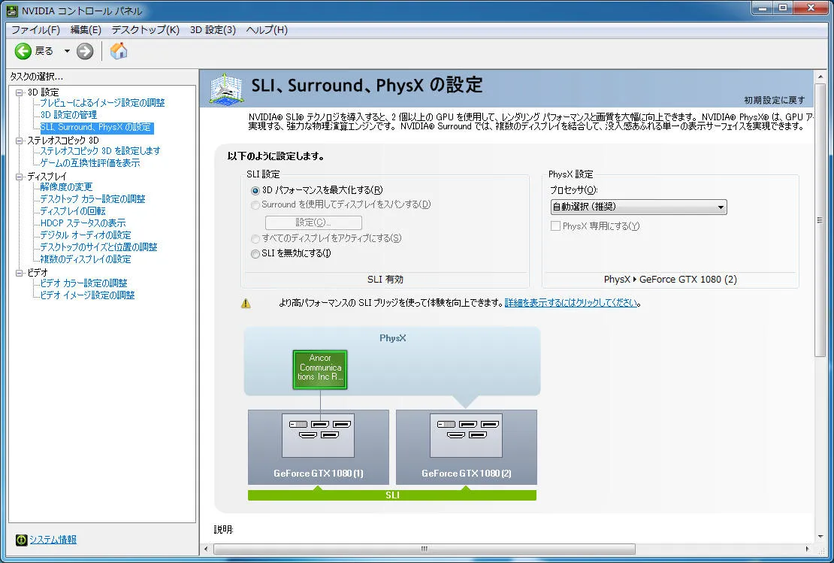Screen dimensions: 834x563
Task: Open ビデオ イメージ設定の調整 item
Action: click(87, 295)
